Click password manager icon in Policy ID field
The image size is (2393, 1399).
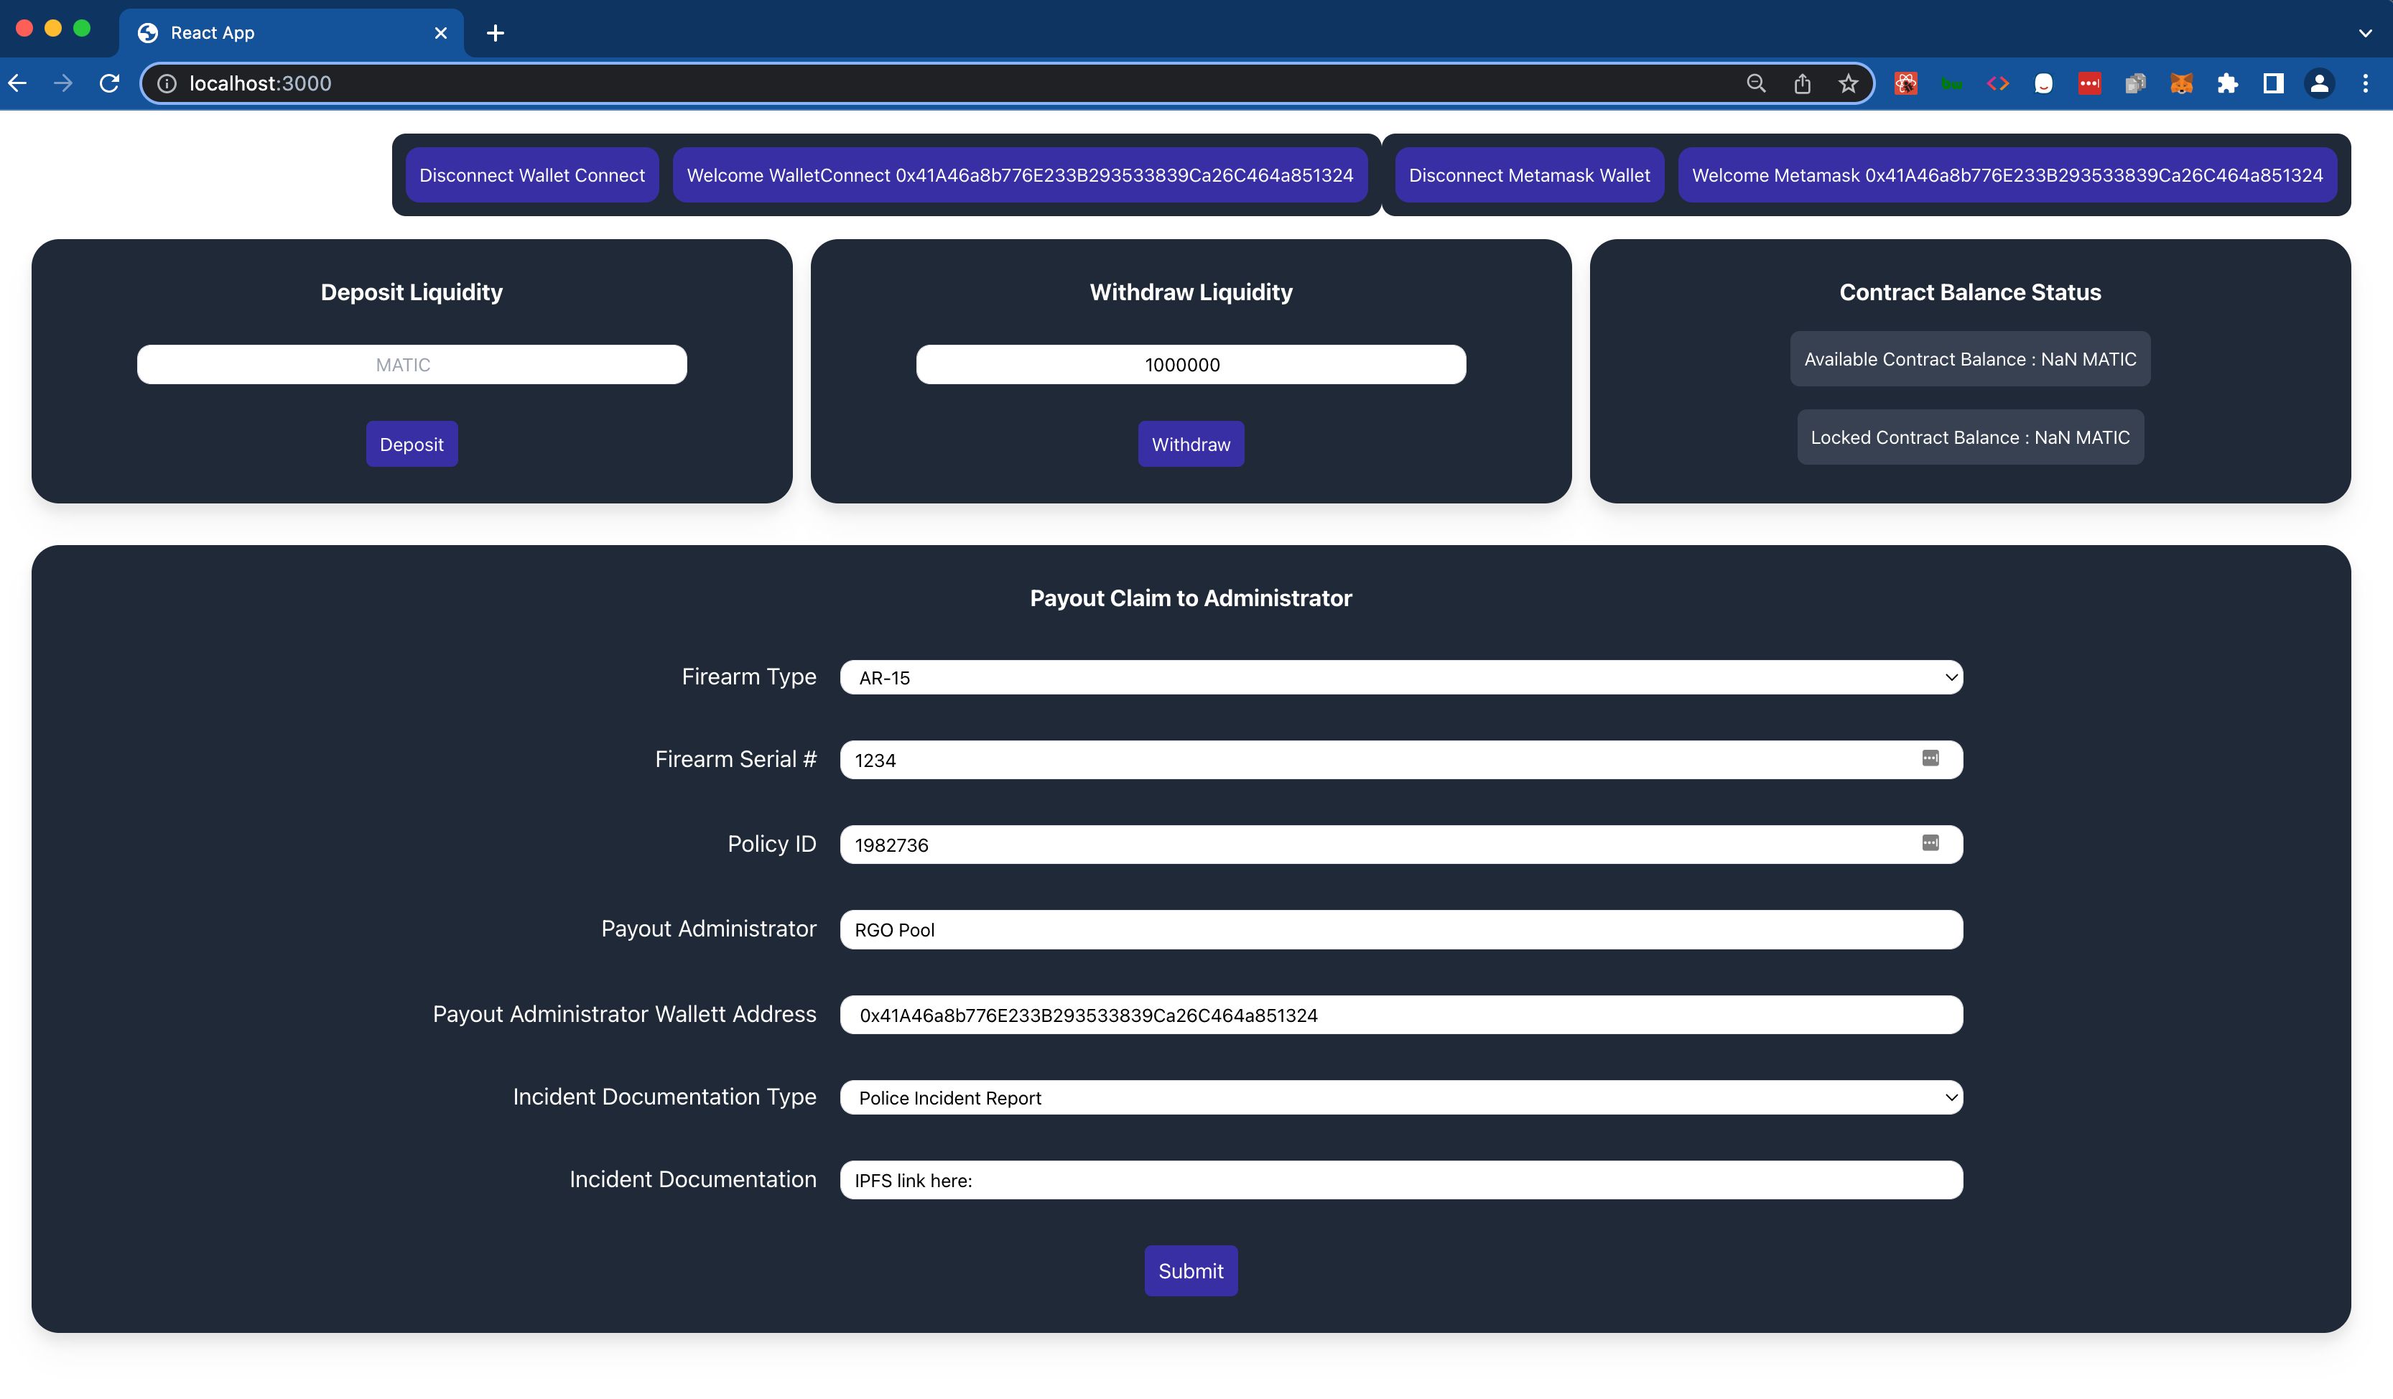(1930, 842)
